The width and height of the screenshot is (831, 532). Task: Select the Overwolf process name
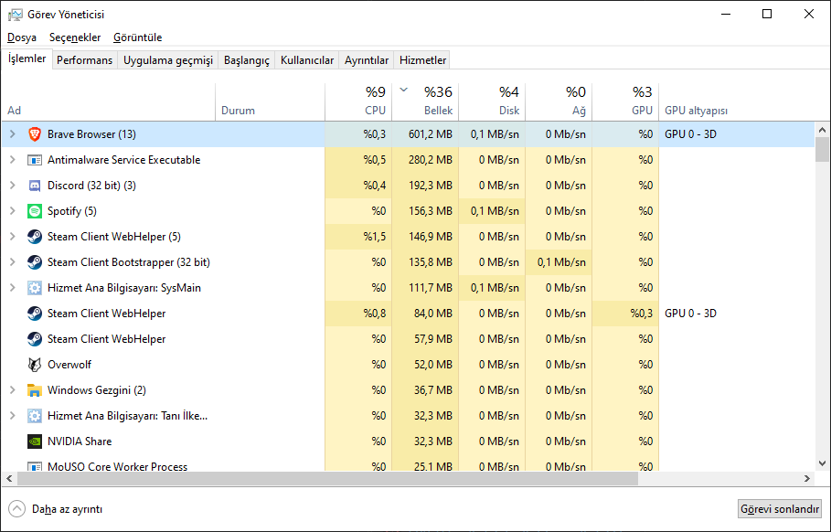69,365
